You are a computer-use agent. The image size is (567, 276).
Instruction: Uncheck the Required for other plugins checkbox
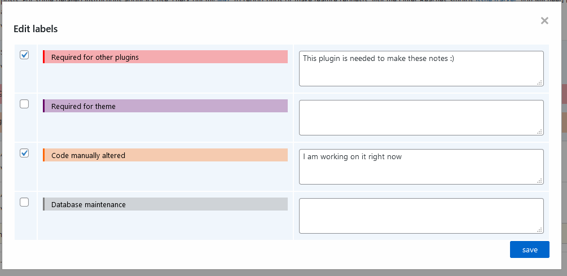[24, 55]
